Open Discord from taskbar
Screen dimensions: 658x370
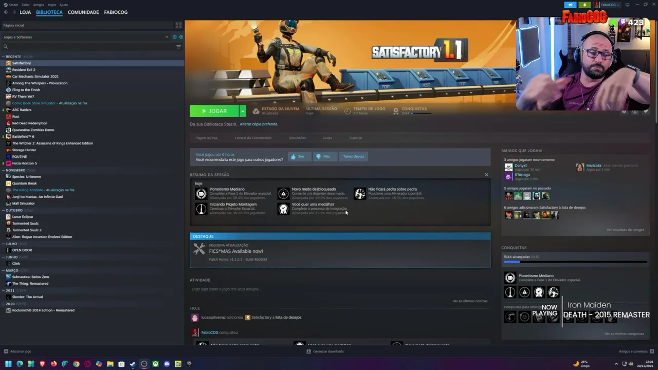(167, 364)
